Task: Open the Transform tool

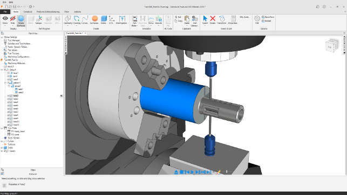Action: 221,19
